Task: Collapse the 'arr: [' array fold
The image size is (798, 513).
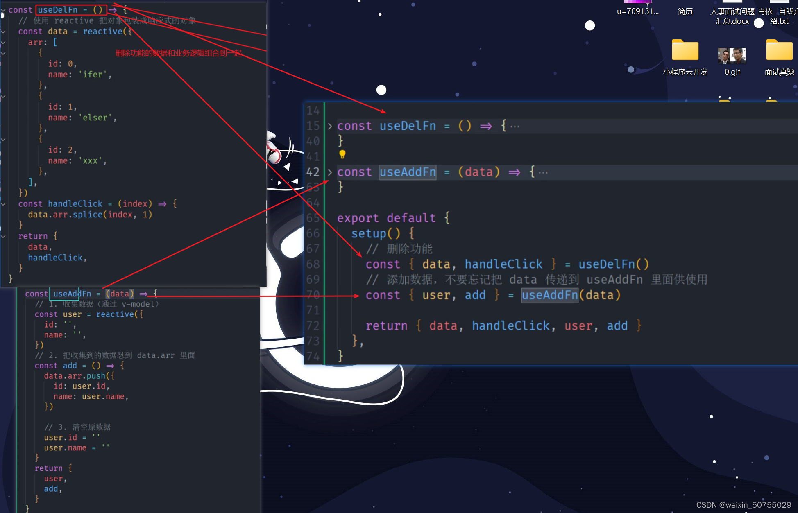Action: point(3,42)
